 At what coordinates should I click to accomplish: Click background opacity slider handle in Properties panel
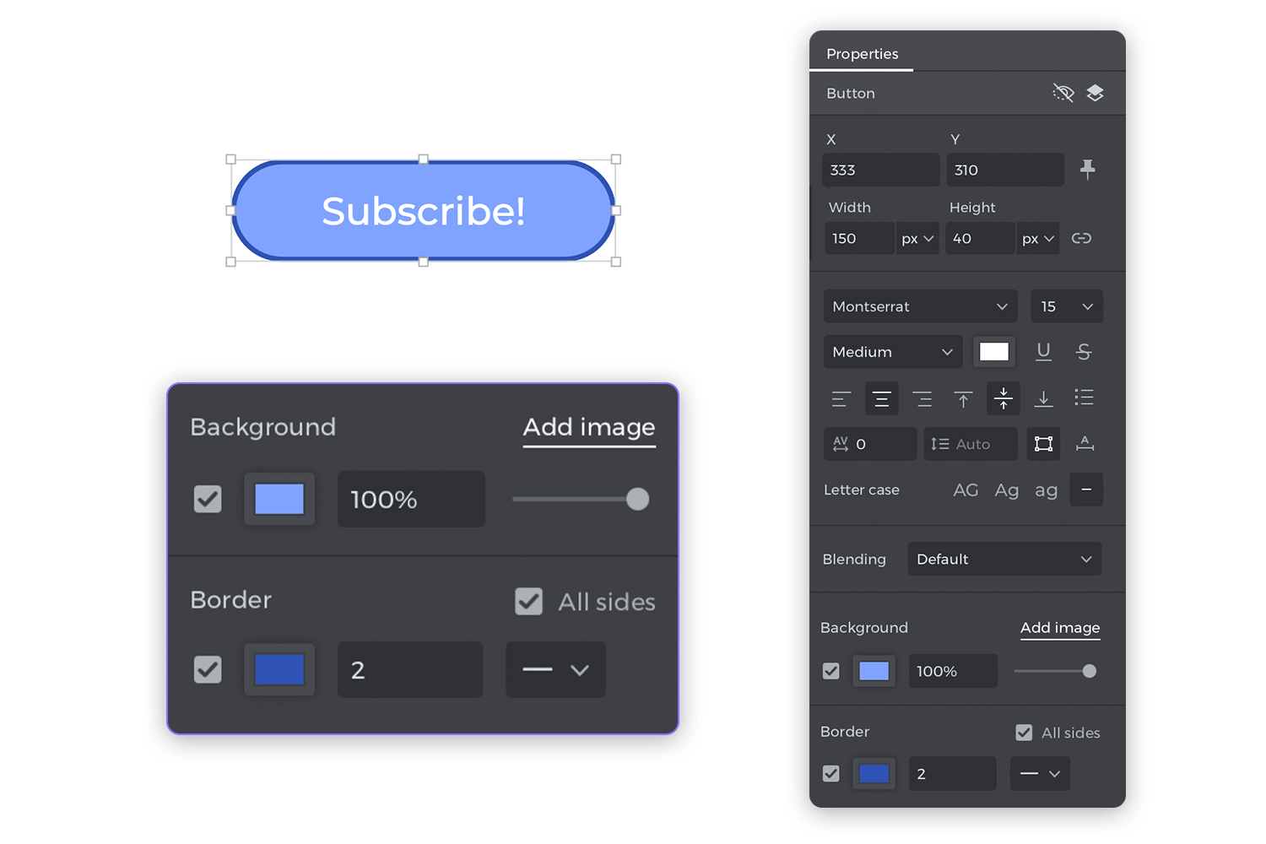click(1090, 671)
